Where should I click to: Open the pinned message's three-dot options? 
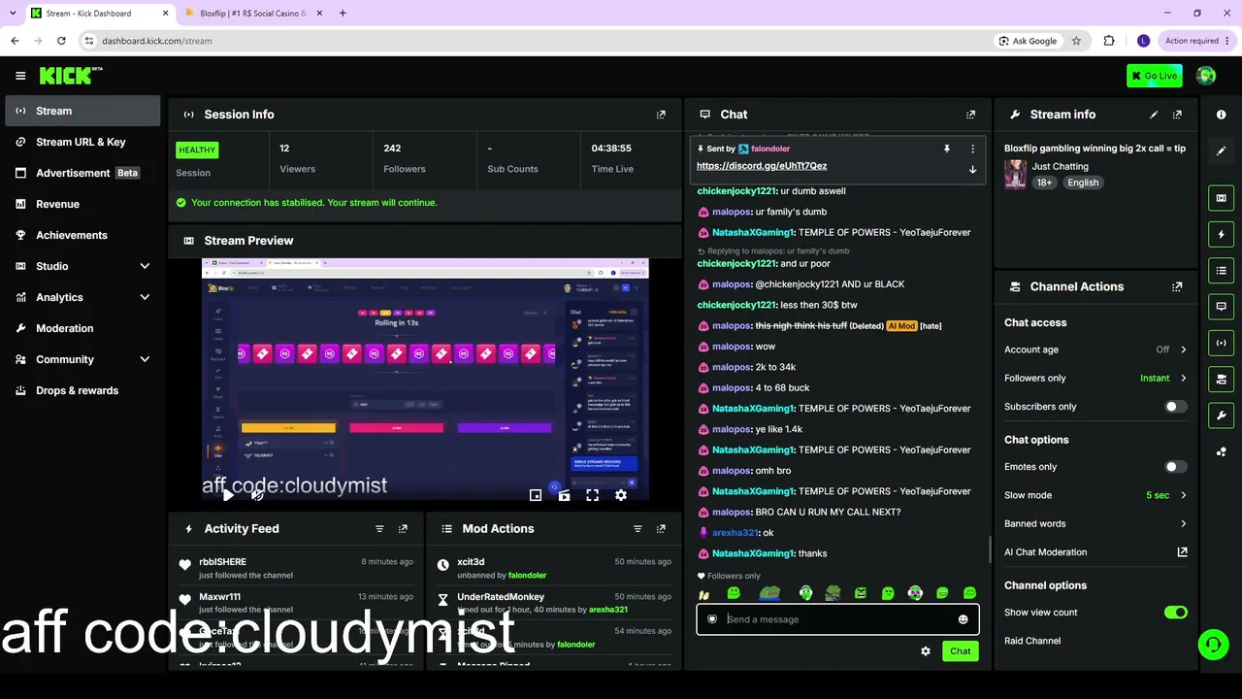pyautogui.click(x=972, y=149)
